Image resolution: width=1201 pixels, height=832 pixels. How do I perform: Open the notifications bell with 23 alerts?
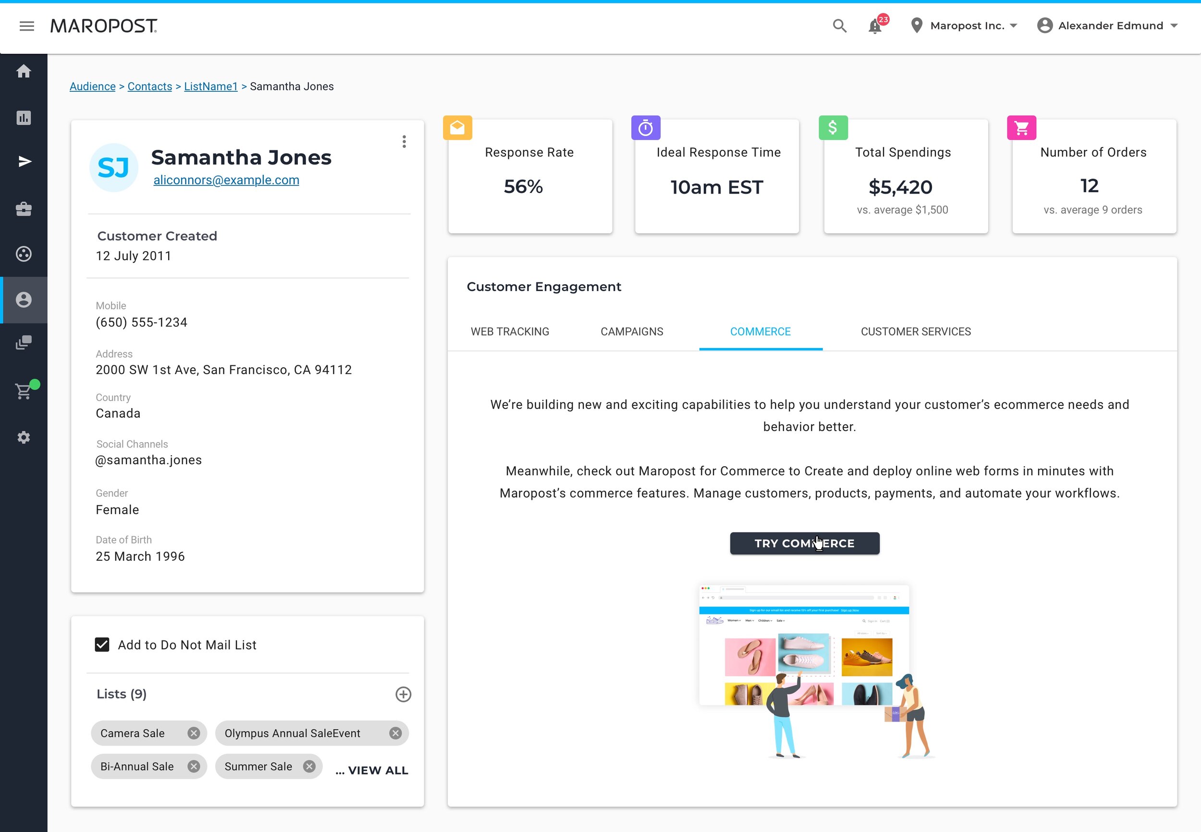875,26
